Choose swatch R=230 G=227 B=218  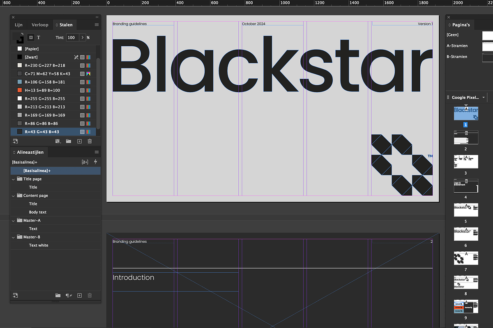[x=53, y=65]
